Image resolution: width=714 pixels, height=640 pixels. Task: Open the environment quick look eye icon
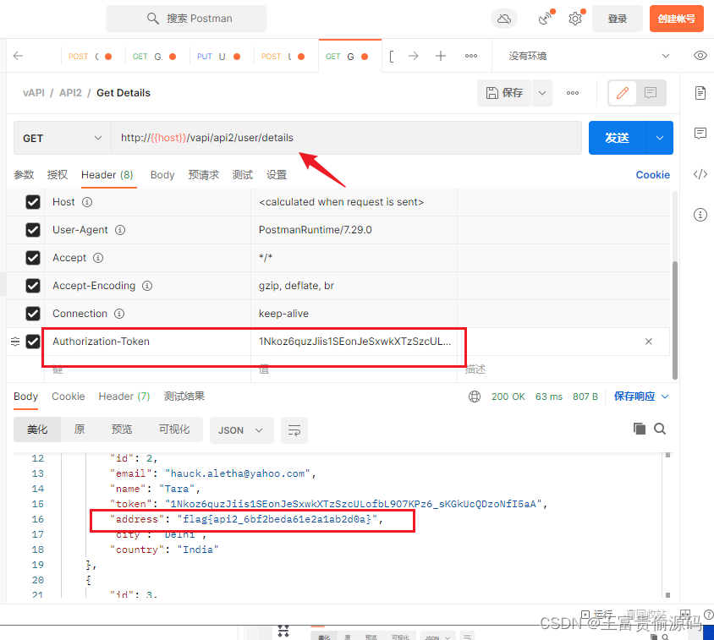click(x=700, y=56)
